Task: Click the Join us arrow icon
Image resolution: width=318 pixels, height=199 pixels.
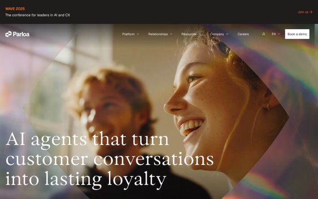Action: tap(311, 12)
